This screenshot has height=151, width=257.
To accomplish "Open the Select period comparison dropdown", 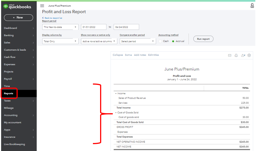I will coord(138,41).
